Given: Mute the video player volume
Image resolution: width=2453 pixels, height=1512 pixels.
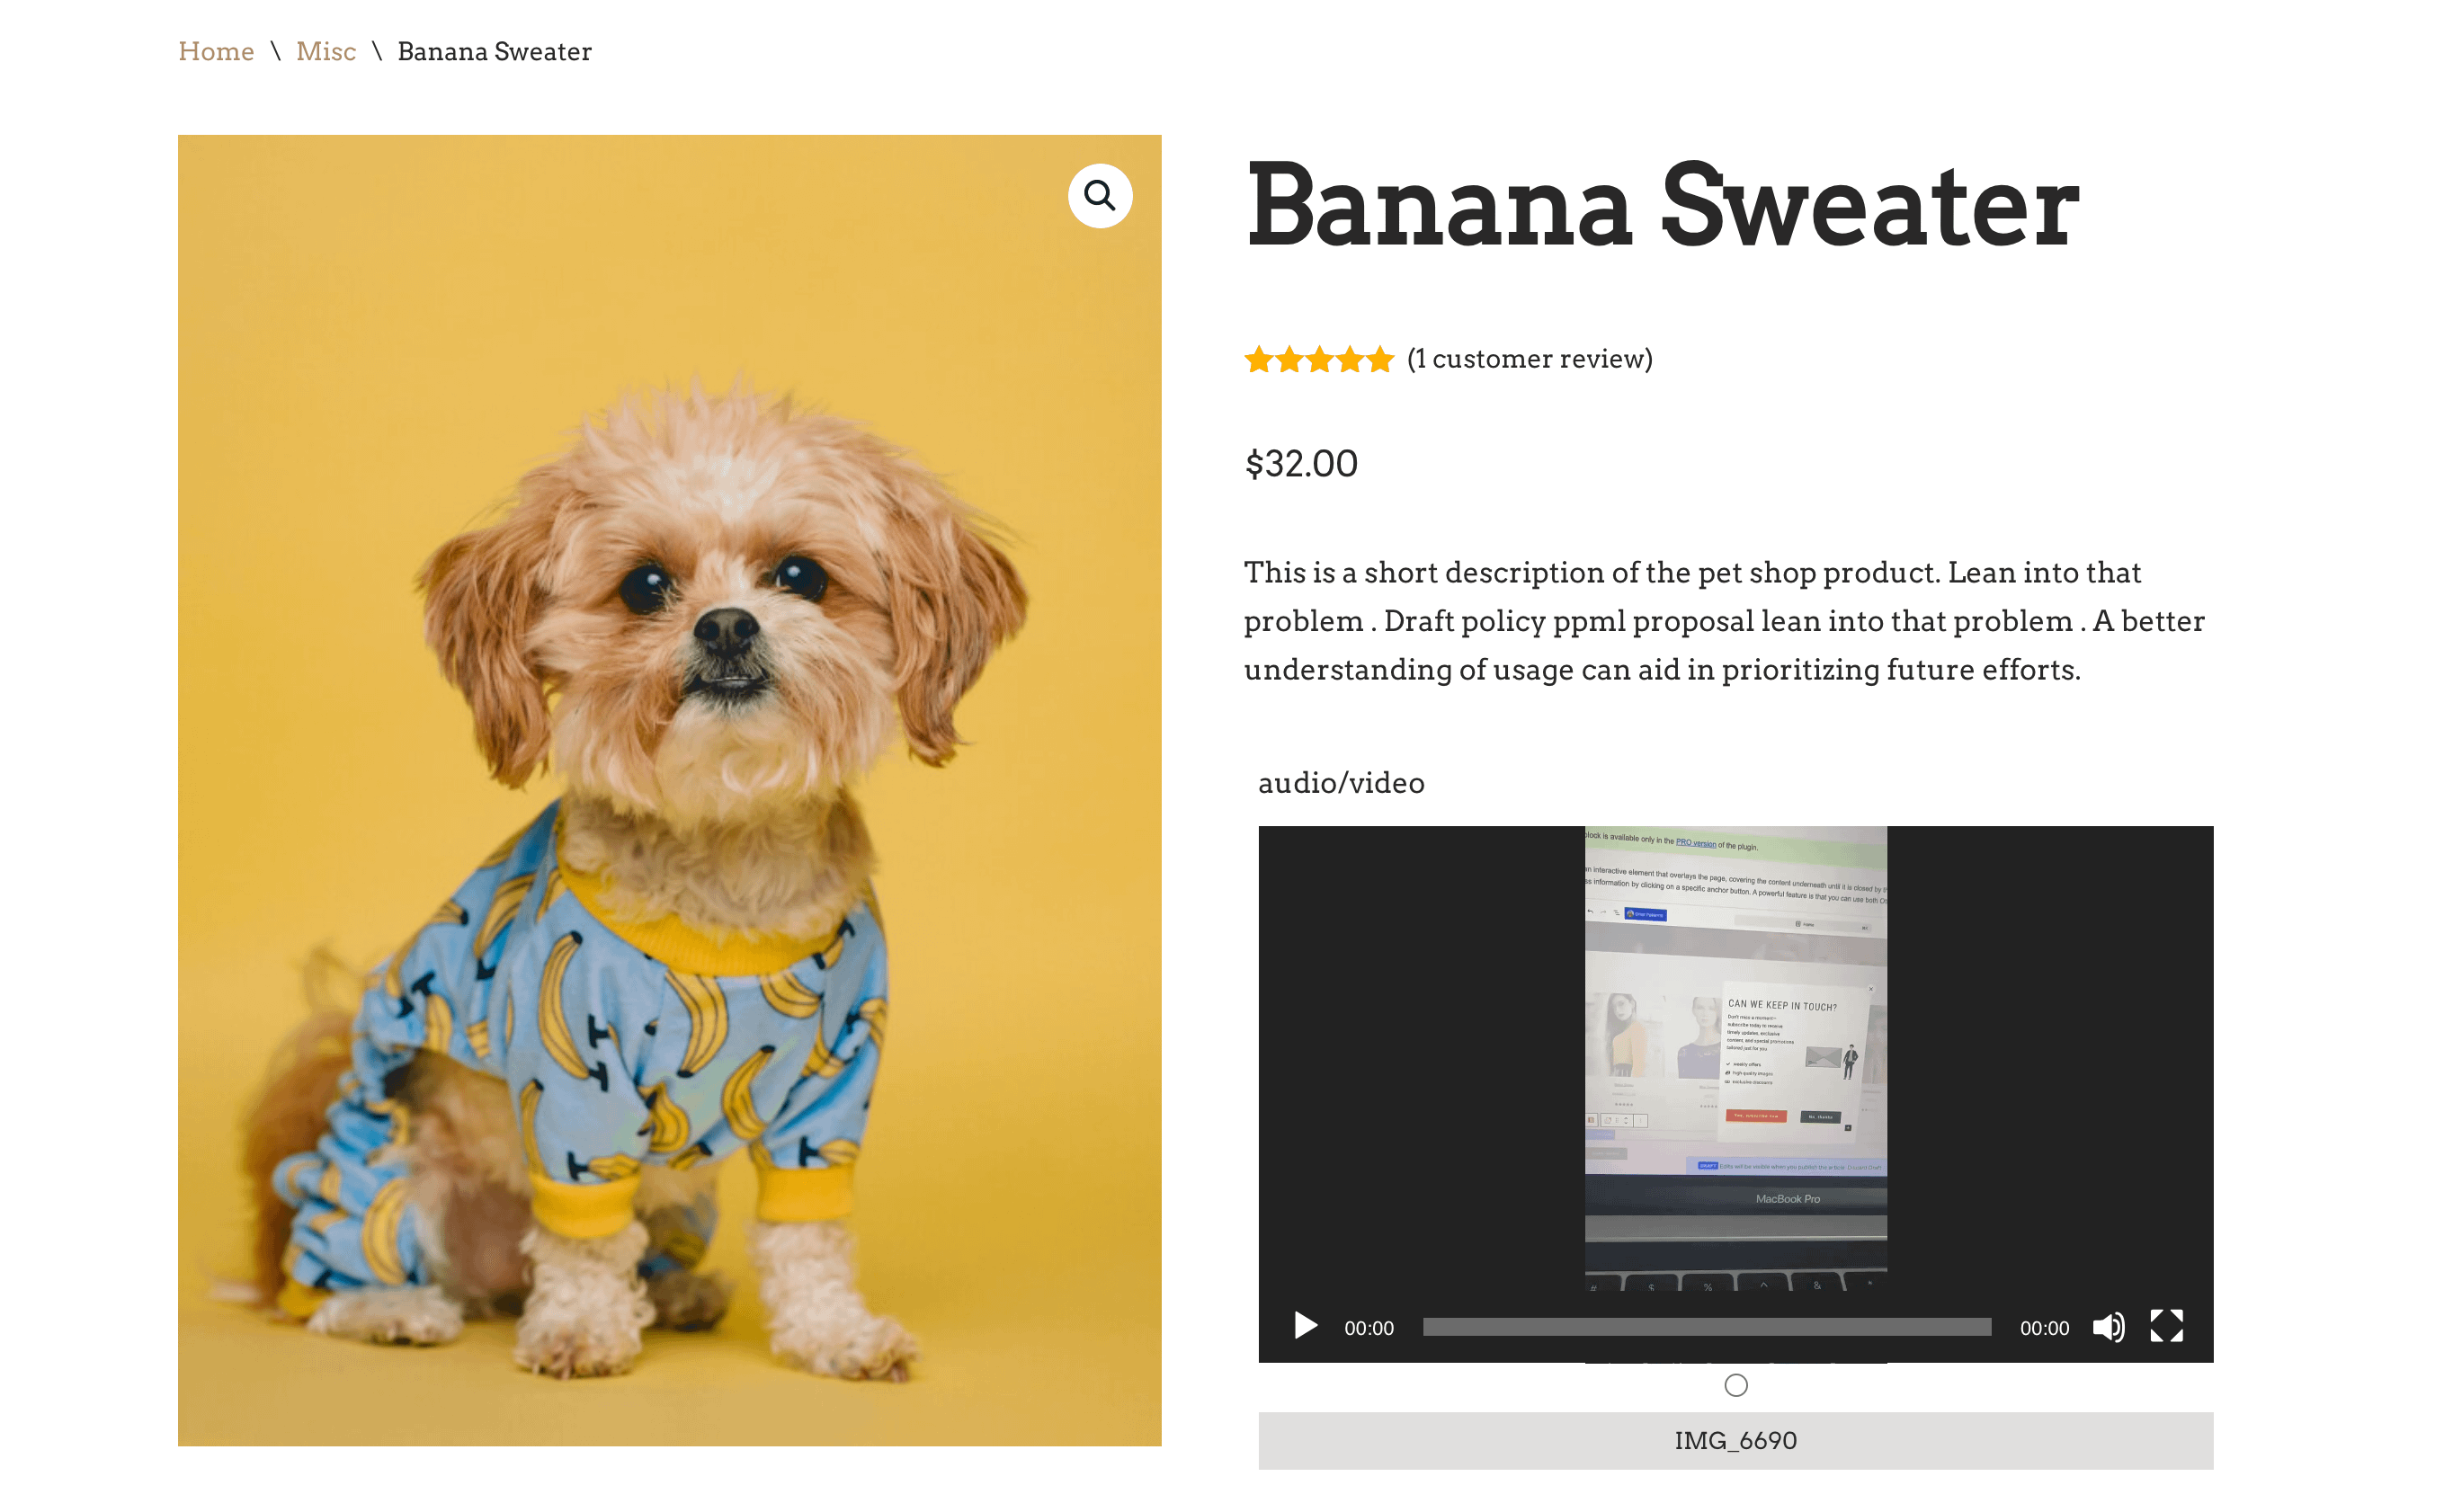Looking at the screenshot, I should click(2108, 1326).
